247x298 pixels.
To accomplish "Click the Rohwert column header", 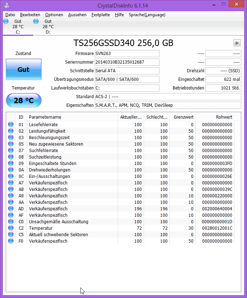I will (x=215, y=117).
